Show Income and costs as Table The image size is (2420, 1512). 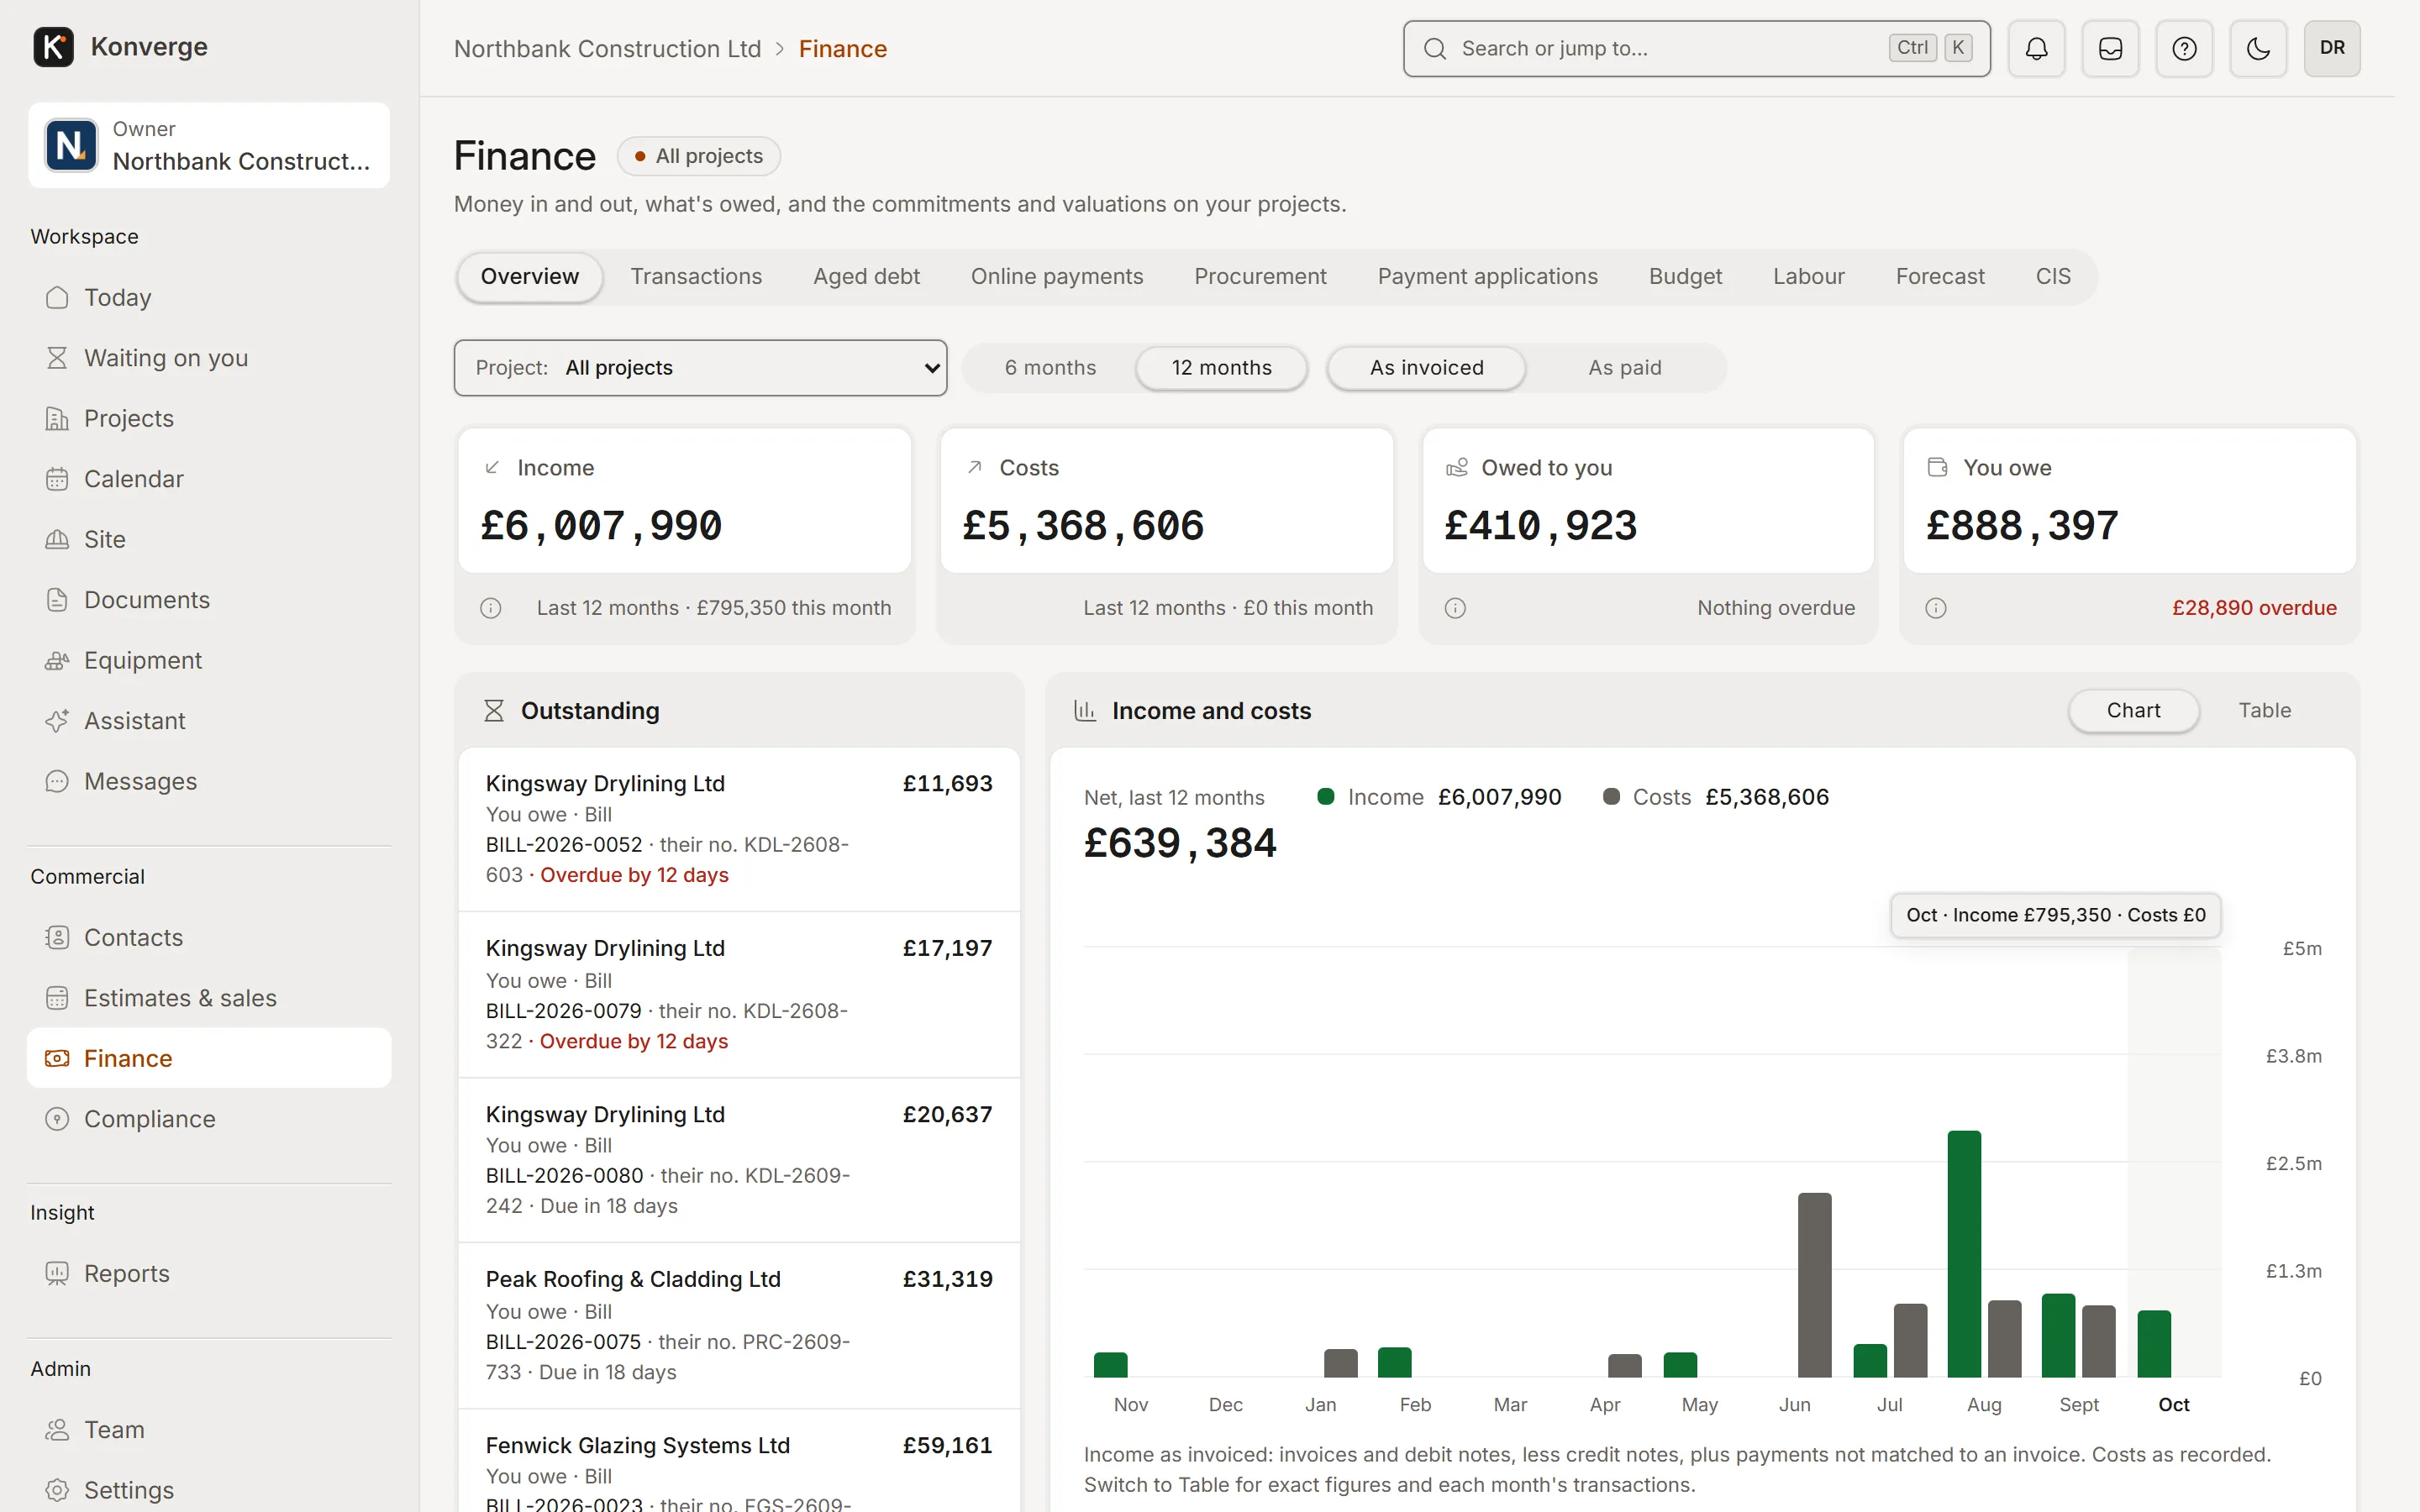click(x=2264, y=711)
